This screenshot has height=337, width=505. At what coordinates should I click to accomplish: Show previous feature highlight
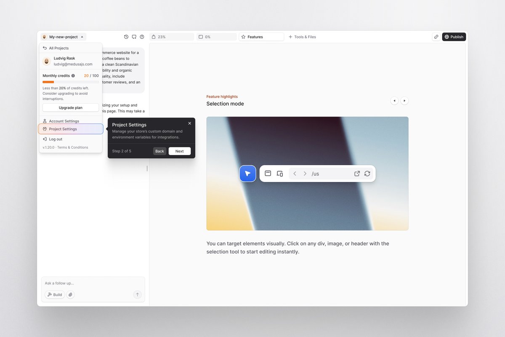tap(394, 101)
